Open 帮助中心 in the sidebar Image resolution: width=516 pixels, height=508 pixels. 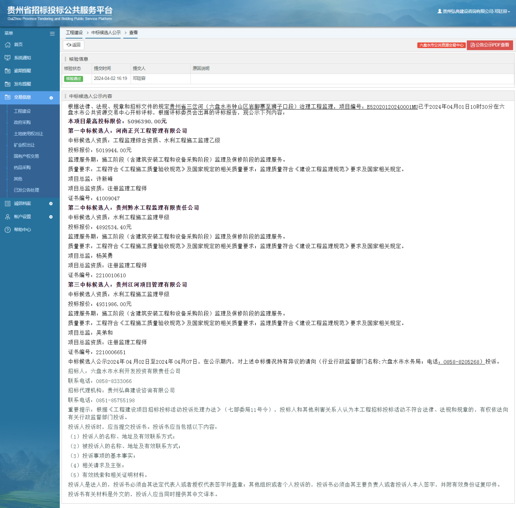22,230
